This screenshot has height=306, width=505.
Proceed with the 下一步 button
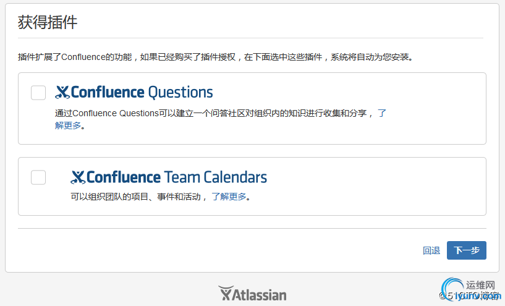coord(466,250)
